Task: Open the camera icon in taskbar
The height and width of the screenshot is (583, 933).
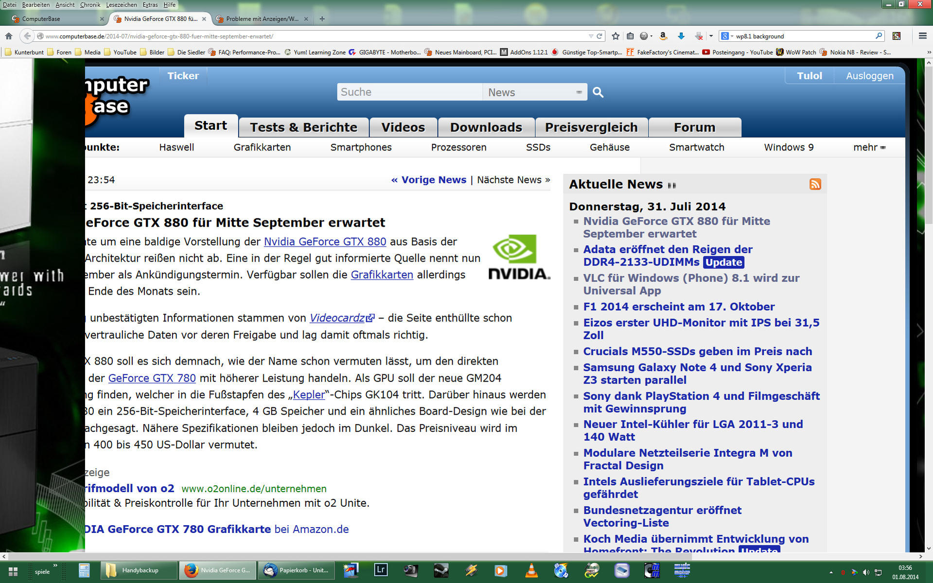Action: pyautogui.click(x=411, y=570)
